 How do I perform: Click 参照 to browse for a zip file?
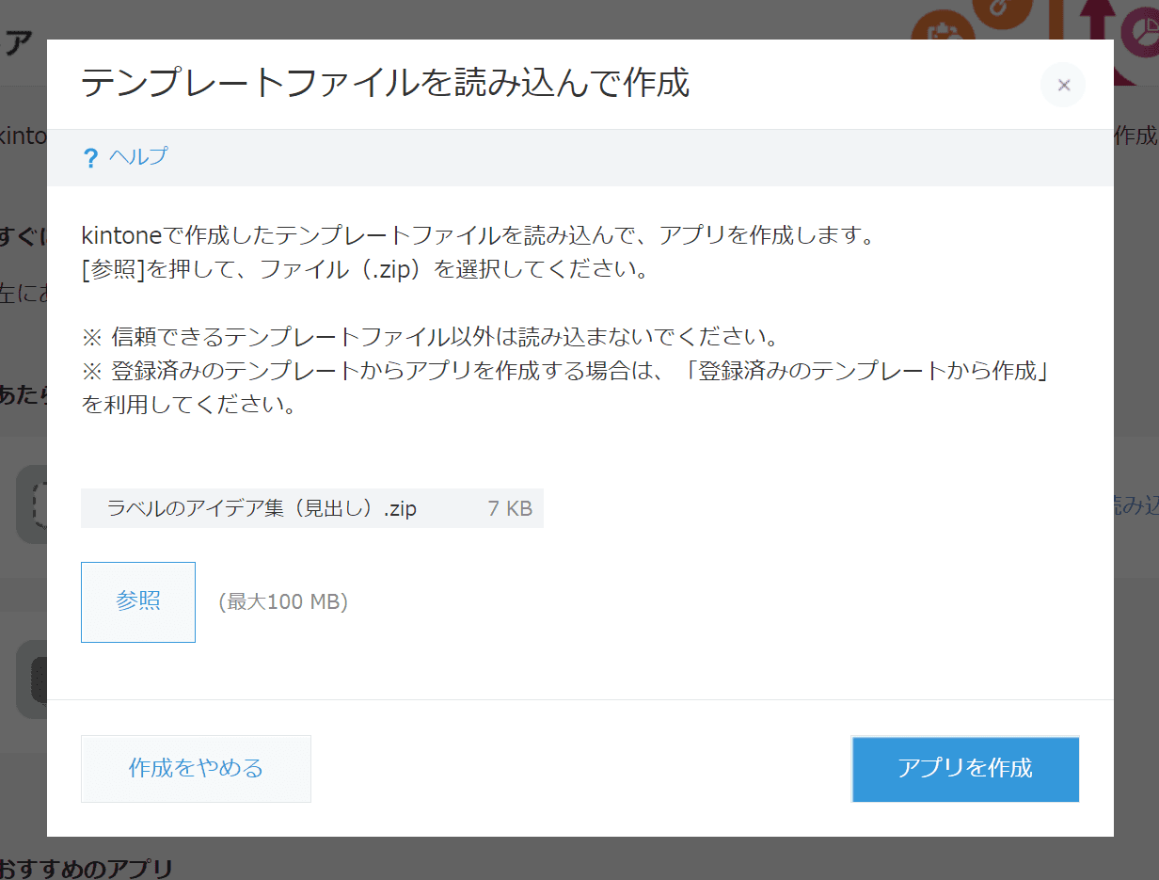(x=138, y=601)
